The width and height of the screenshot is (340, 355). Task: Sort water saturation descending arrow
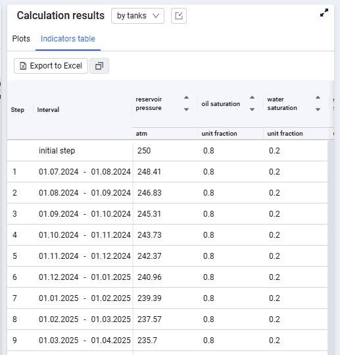point(318,109)
